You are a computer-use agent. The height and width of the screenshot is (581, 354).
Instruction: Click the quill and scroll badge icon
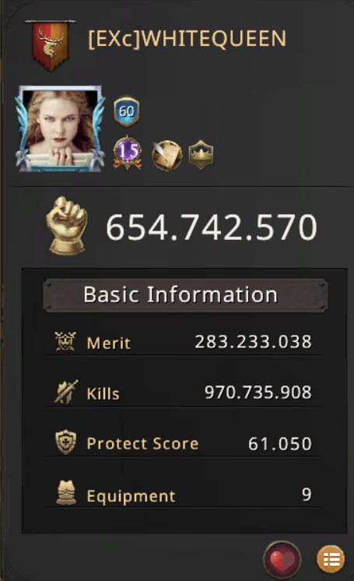[x=166, y=155]
